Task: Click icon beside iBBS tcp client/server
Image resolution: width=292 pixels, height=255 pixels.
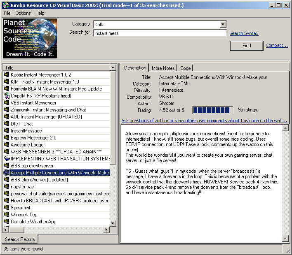Action: click(7, 165)
